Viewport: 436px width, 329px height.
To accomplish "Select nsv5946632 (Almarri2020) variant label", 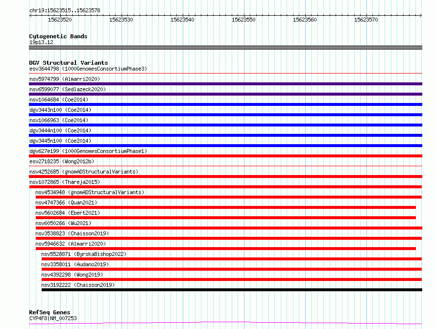I will tap(71, 244).
